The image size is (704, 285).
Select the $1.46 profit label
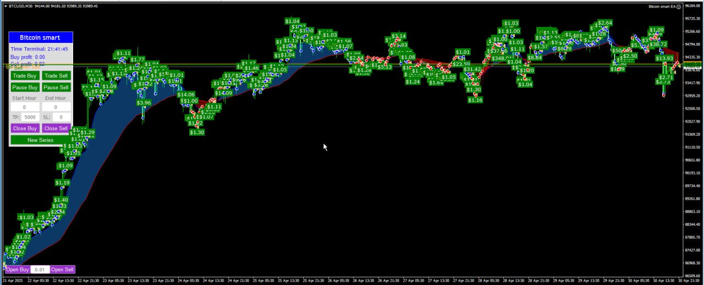[251, 68]
